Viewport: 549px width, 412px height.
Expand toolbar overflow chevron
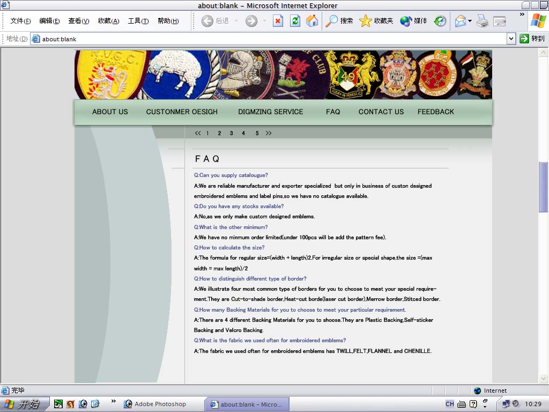522,14
